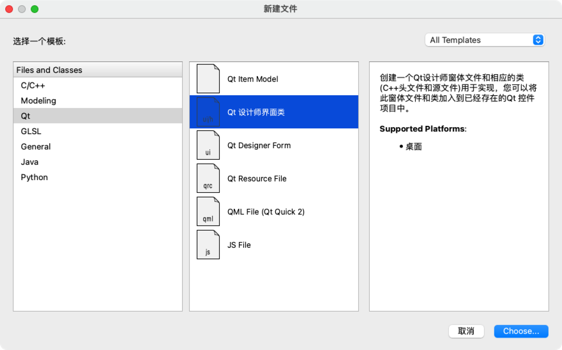This screenshot has height=350, width=562.
Task: Select the Modeling category
Action: tap(98, 101)
